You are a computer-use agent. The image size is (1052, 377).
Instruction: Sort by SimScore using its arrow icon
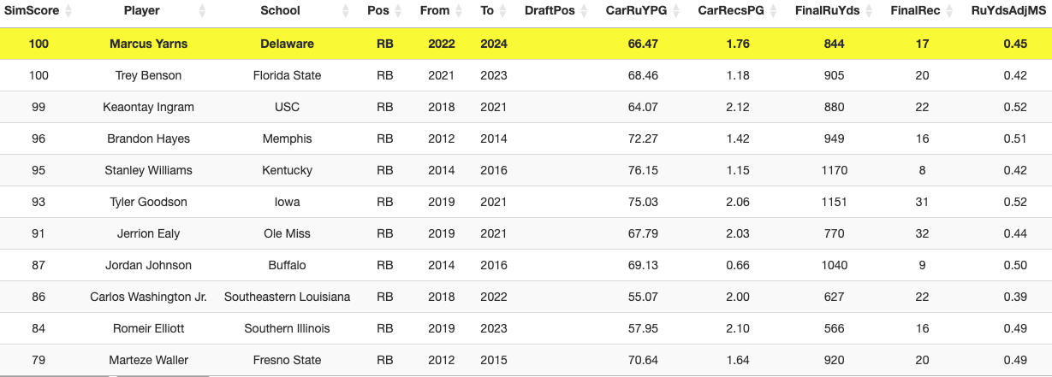[68, 11]
